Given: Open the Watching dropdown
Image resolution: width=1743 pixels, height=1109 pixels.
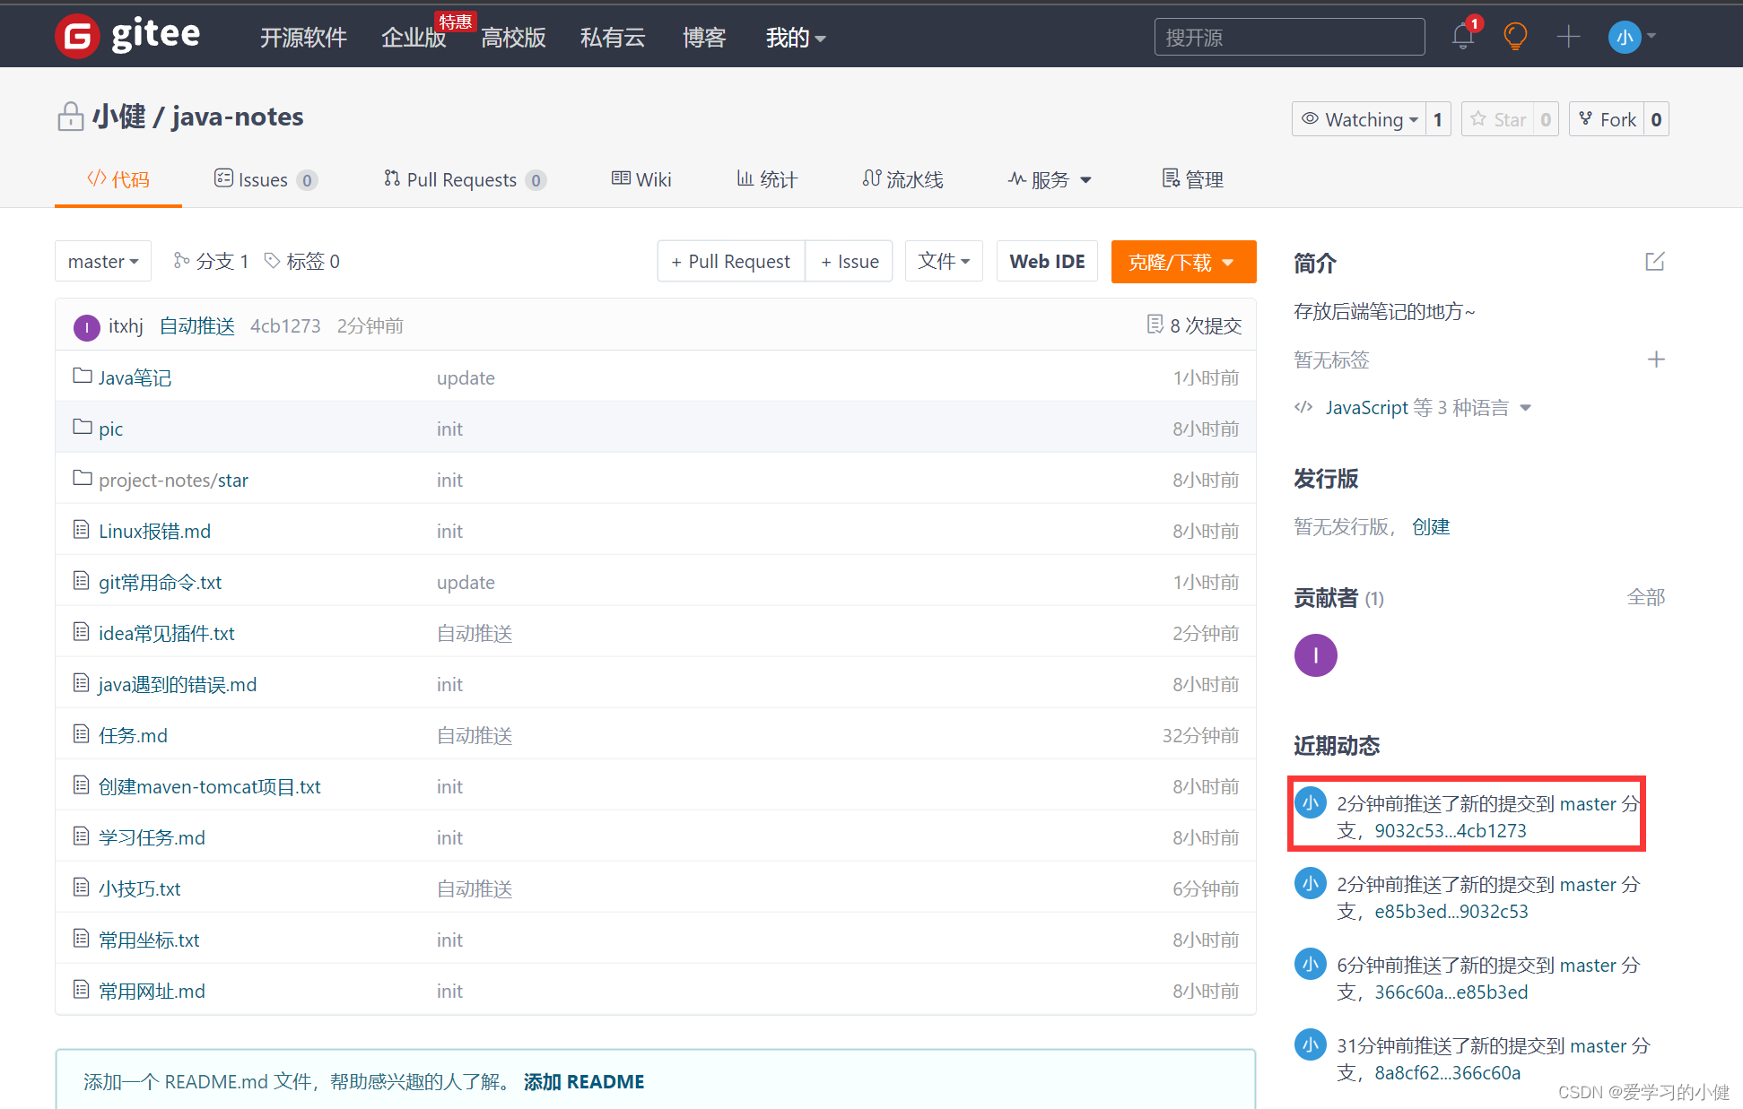Looking at the screenshot, I should (1360, 119).
